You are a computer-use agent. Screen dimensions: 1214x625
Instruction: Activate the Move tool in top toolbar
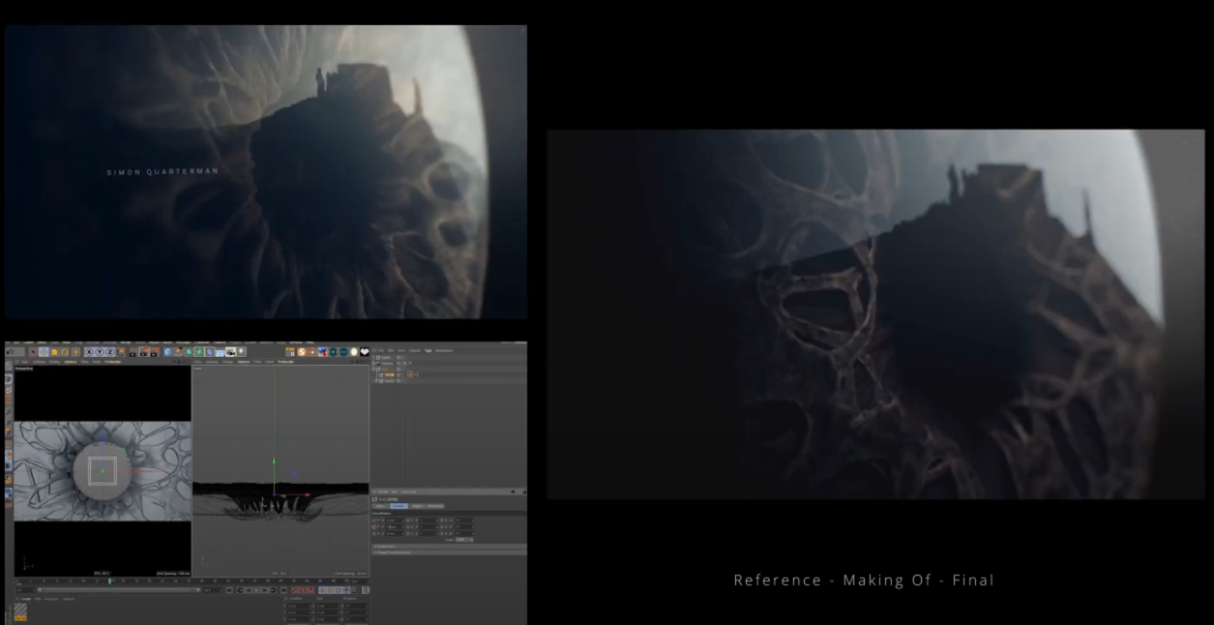pyautogui.click(x=44, y=352)
